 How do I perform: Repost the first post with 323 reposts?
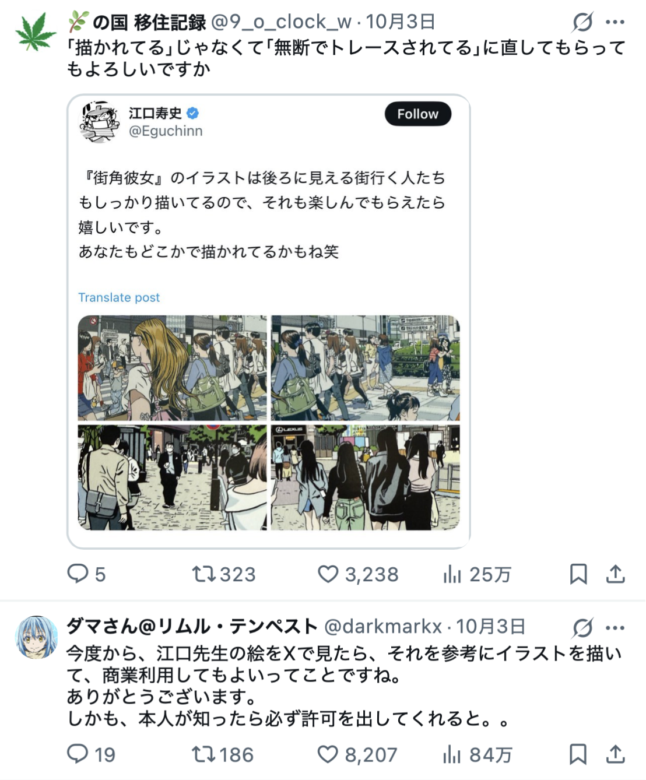pos(204,574)
